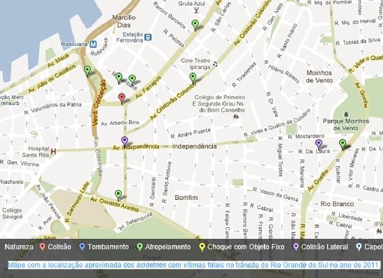Click the green Atropelamento legend pin

pyautogui.click(x=139, y=247)
